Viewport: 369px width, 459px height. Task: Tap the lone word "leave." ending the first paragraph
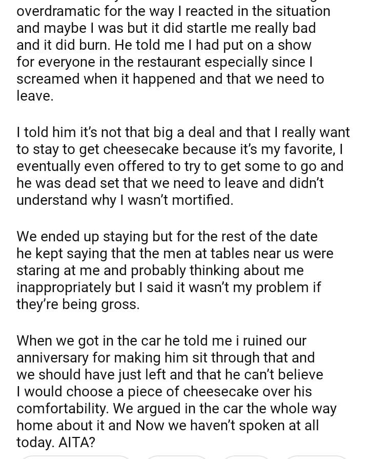(x=35, y=97)
